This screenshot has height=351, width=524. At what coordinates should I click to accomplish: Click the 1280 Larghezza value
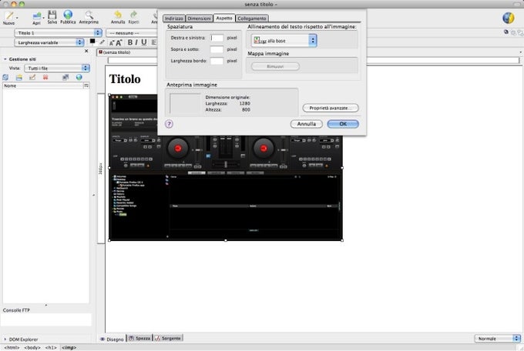244,104
